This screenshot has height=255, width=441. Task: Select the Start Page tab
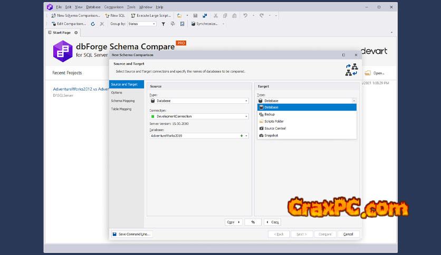62,33
